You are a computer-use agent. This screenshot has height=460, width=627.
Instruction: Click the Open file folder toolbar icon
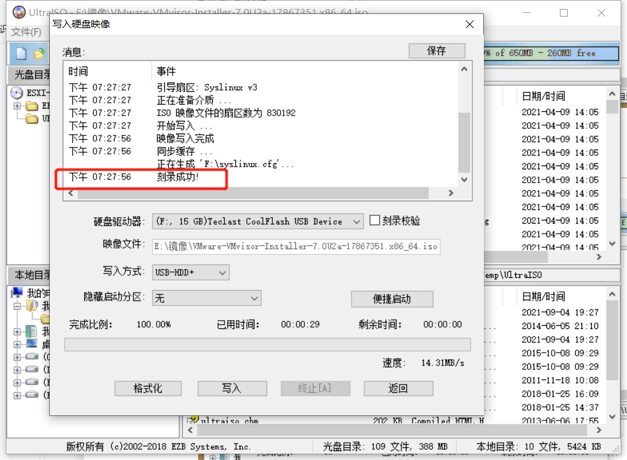40,53
